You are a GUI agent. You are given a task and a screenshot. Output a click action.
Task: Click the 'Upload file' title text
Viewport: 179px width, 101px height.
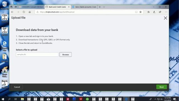coord(18,18)
